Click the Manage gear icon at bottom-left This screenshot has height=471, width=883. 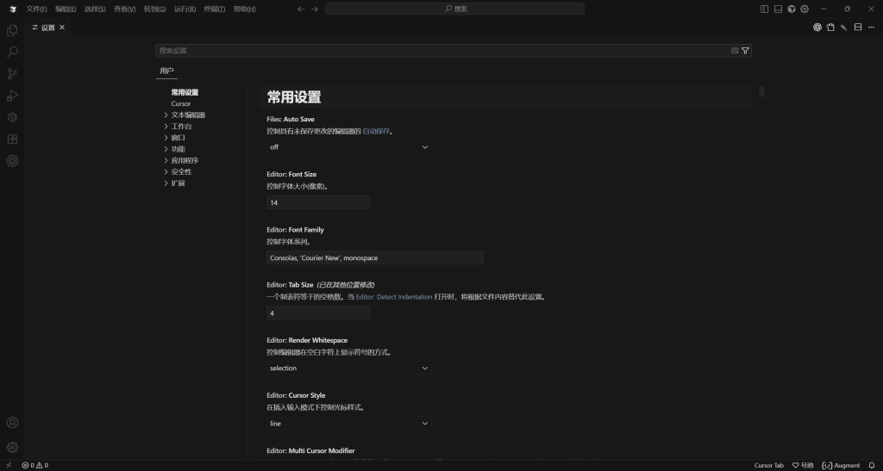tap(12, 447)
